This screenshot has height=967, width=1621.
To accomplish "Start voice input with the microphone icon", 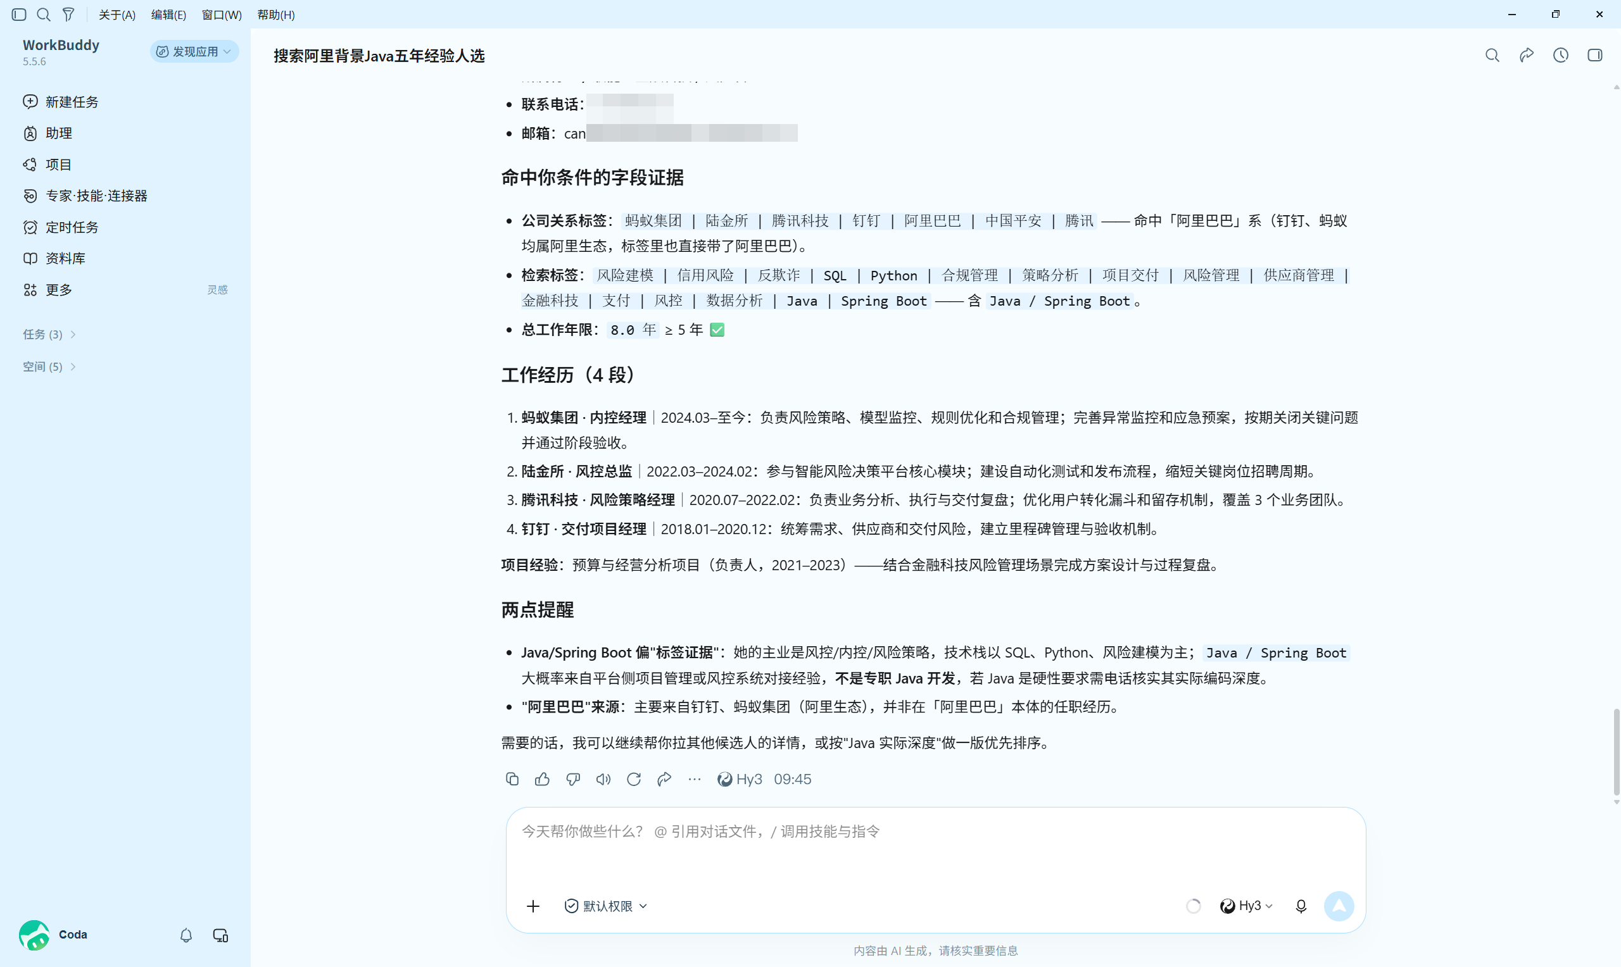I will coord(1301,906).
